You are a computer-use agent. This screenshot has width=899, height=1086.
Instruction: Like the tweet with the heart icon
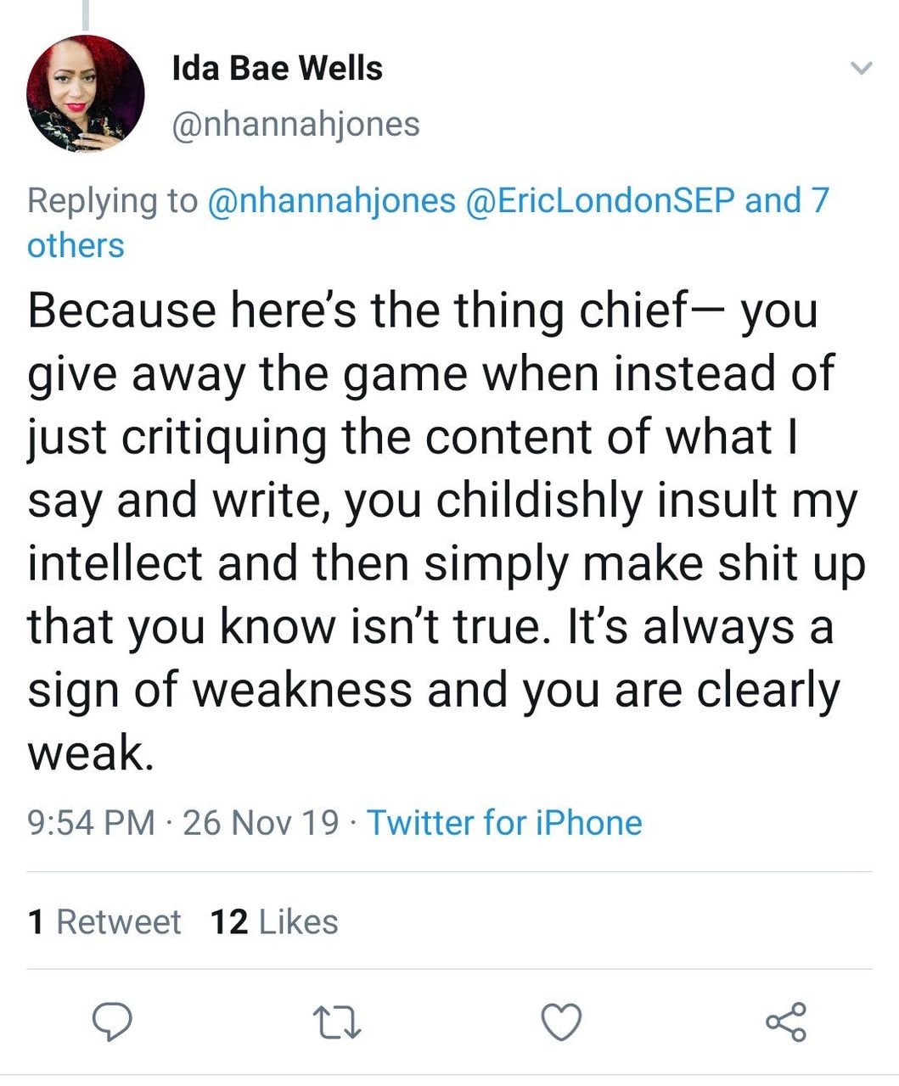[x=561, y=1021]
